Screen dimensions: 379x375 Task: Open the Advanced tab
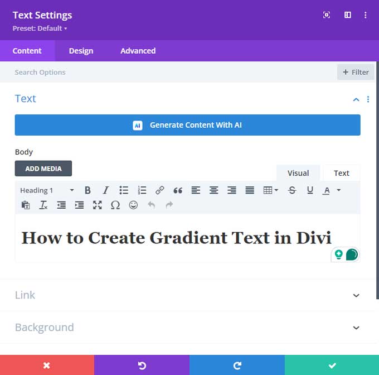138,51
